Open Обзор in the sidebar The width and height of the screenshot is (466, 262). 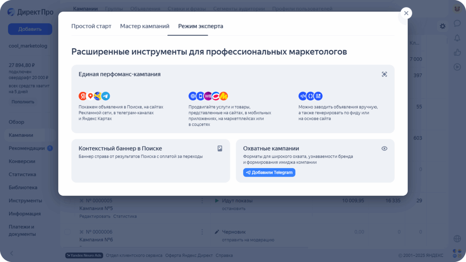[16, 122]
